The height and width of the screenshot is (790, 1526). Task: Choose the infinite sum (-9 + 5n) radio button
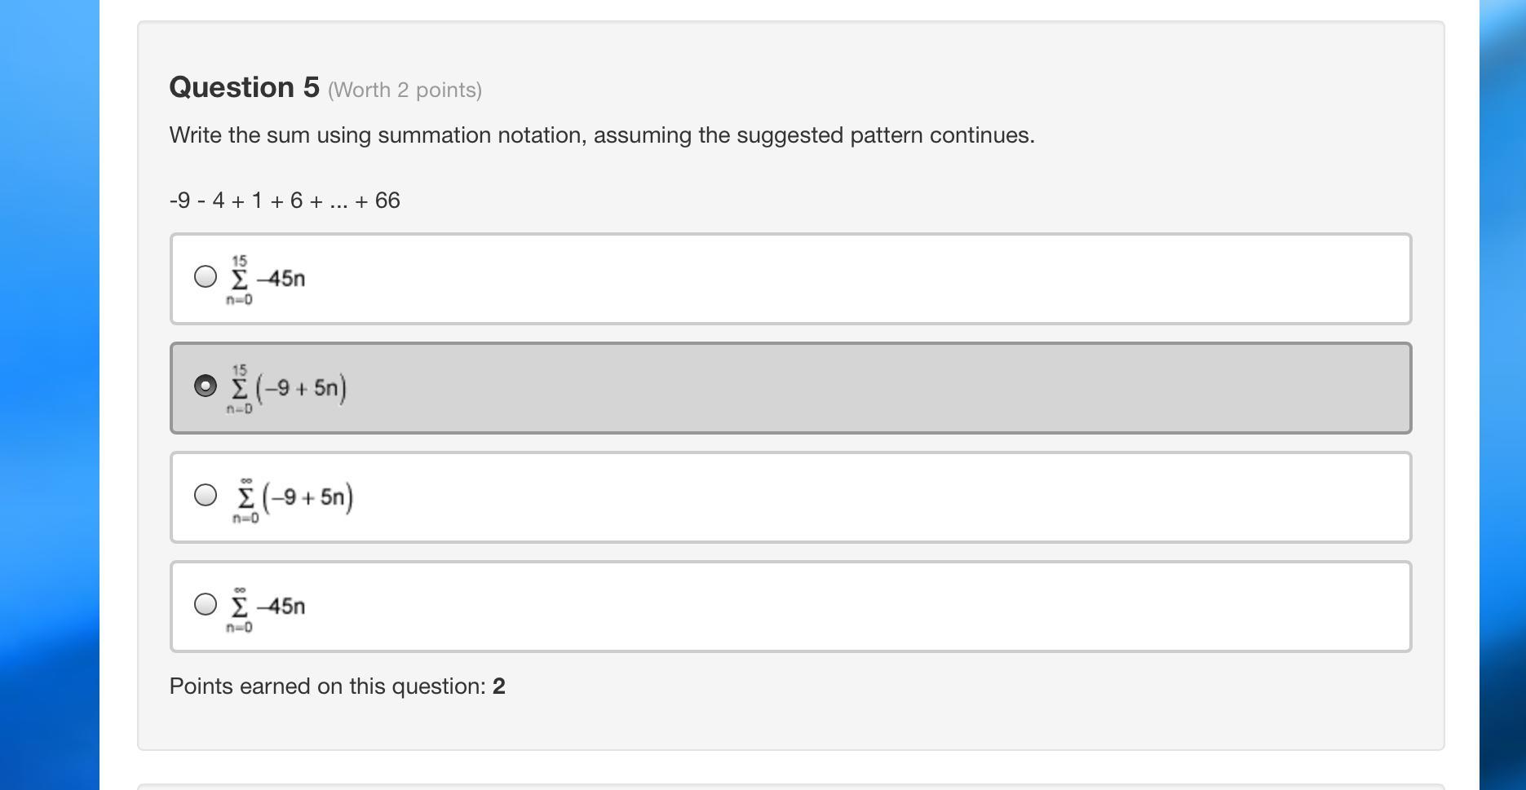206,495
